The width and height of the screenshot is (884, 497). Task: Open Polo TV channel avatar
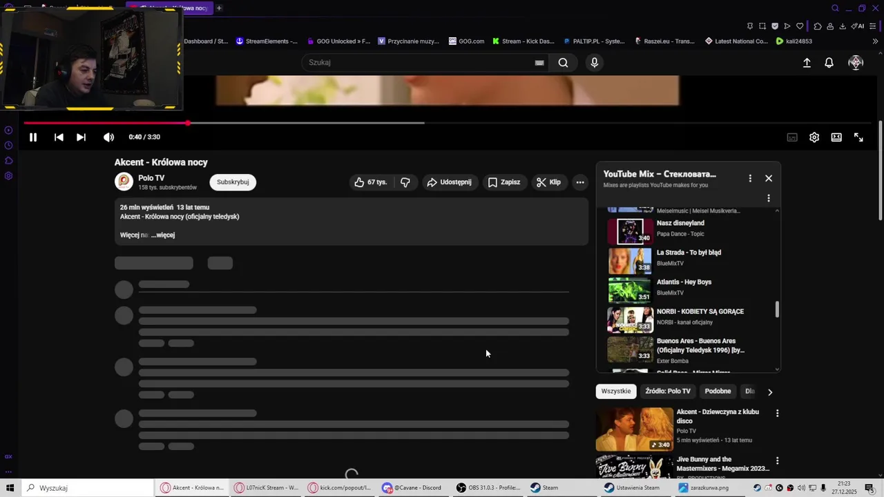tap(124, 182)
